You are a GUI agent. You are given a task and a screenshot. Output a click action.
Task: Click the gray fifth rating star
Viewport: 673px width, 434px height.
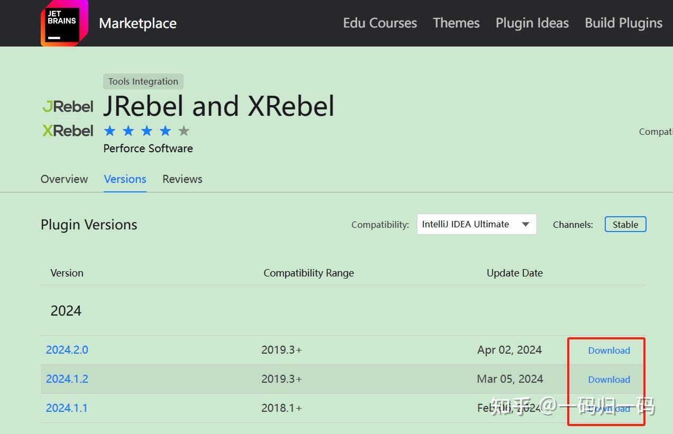tap(184, 131)
